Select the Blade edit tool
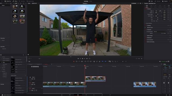 [82, 62]
